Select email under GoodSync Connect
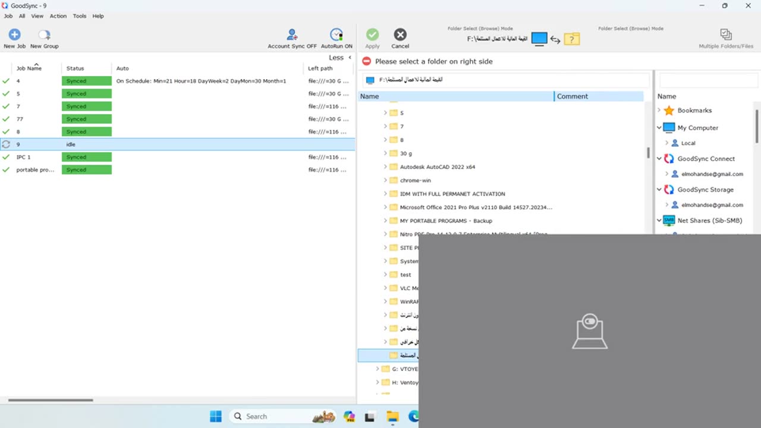This screenshot has height=428, width=761. 712,174
